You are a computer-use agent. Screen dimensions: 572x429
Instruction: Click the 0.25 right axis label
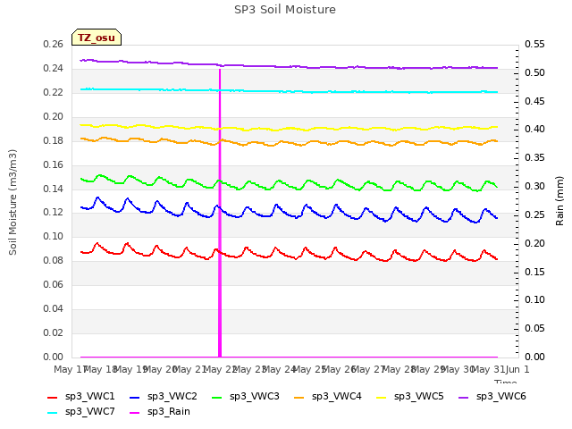[534, 215]
